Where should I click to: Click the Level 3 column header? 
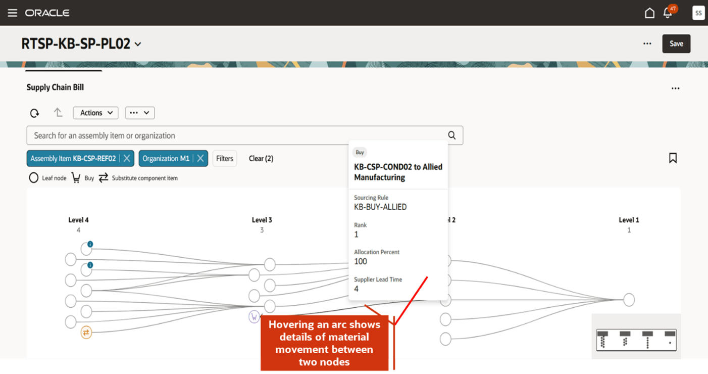[262, 220]
